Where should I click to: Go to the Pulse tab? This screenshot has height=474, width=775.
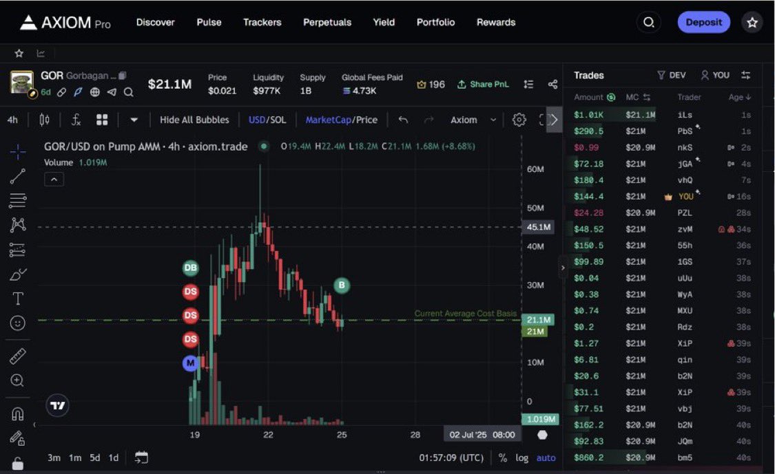tap(209, 22)
